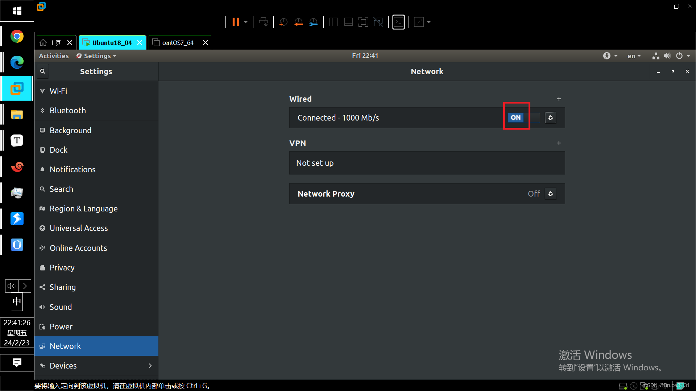Take a VM snapshot
The image size is (696, 391).
point(283,22)
